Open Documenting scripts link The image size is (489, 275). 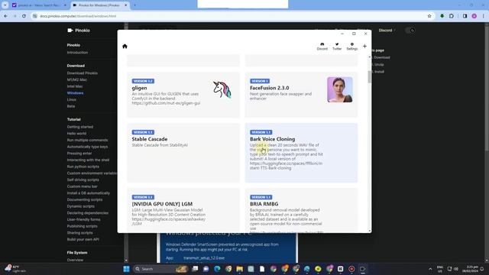tap(85, 199)
